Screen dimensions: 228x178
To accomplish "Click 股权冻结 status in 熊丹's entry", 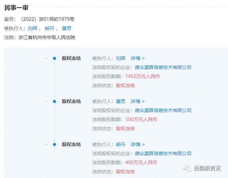I will [x=125, y=172].
